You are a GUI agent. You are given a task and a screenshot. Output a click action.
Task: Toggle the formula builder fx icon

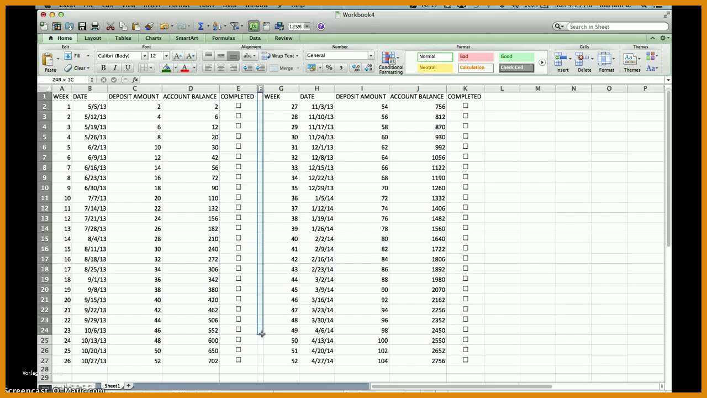click(254, 26)
